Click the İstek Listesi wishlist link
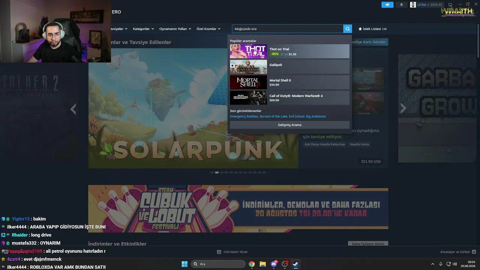This screenshot has height=270, width=480. tap(372, 29)
